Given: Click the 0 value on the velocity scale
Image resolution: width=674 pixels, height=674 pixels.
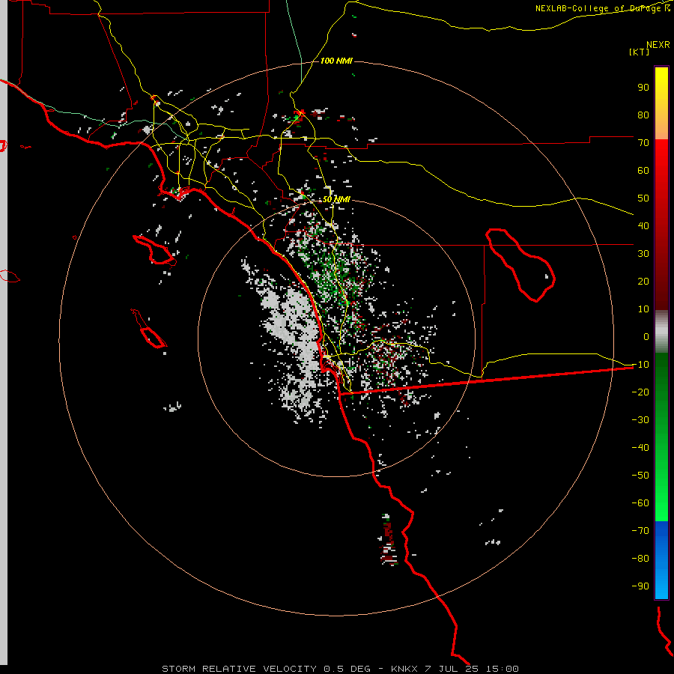Looking at the screenshot, I should 646,337.
